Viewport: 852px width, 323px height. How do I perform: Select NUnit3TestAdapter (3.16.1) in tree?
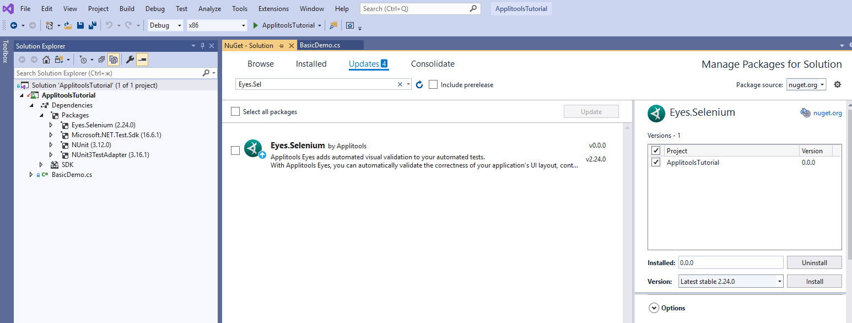pyautogui.click(x=110, y=155)
